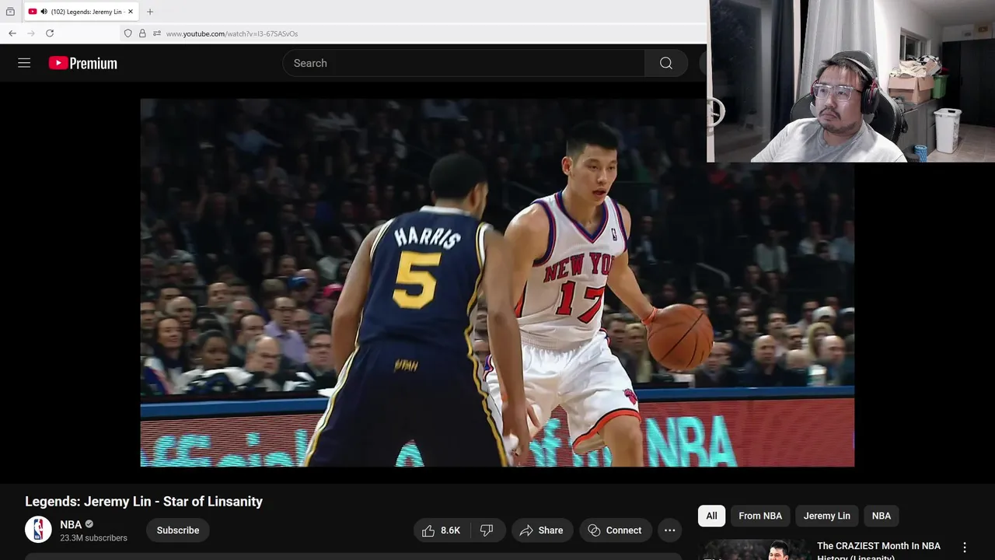Click video title Legends: Jeremy Lin
The image size is (995, 560).
(x=144, y=502)
